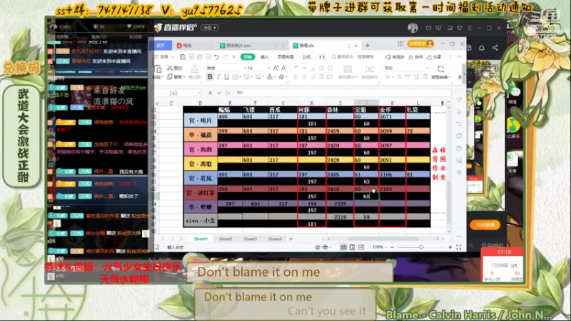Viewport: 571px width, 321px height.
Task: Click the redo arrow icon
Action: coord(226,57)
